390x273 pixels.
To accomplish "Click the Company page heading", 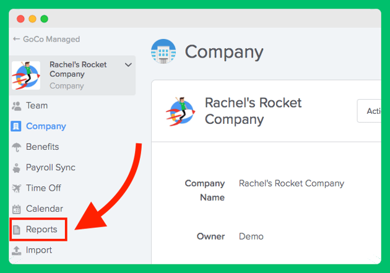I will [224, 52].
